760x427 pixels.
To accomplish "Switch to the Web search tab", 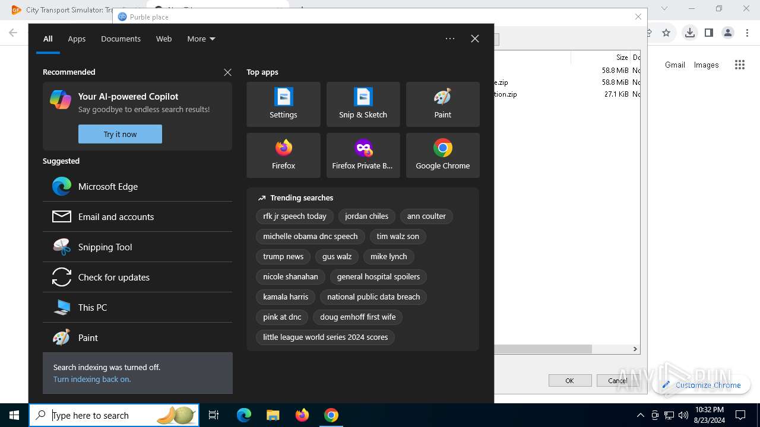I will [164, 39].
